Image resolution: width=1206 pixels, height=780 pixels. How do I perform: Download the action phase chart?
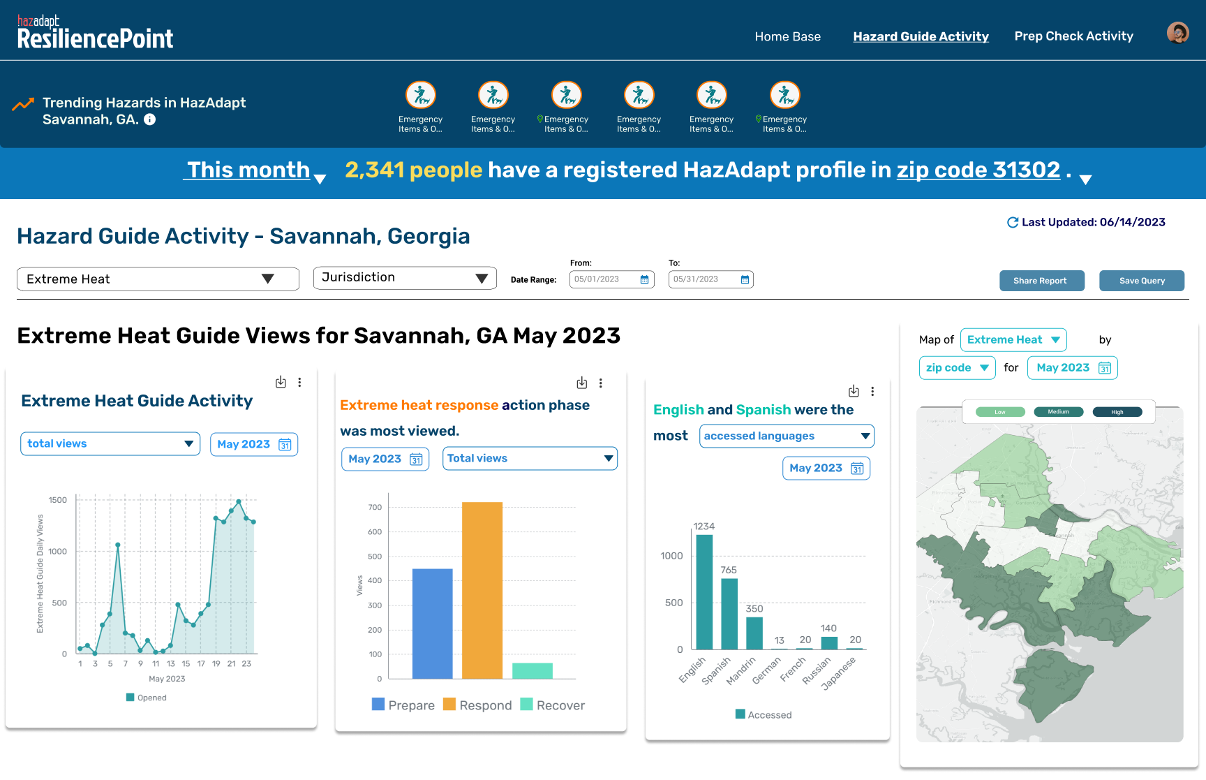click(x=582, y=383)
